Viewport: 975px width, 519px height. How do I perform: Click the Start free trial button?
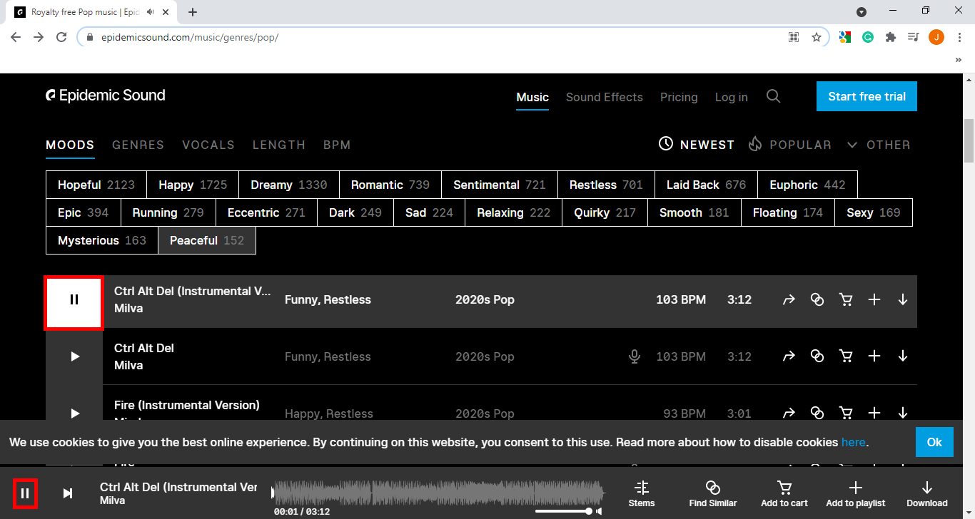(867, 96)
